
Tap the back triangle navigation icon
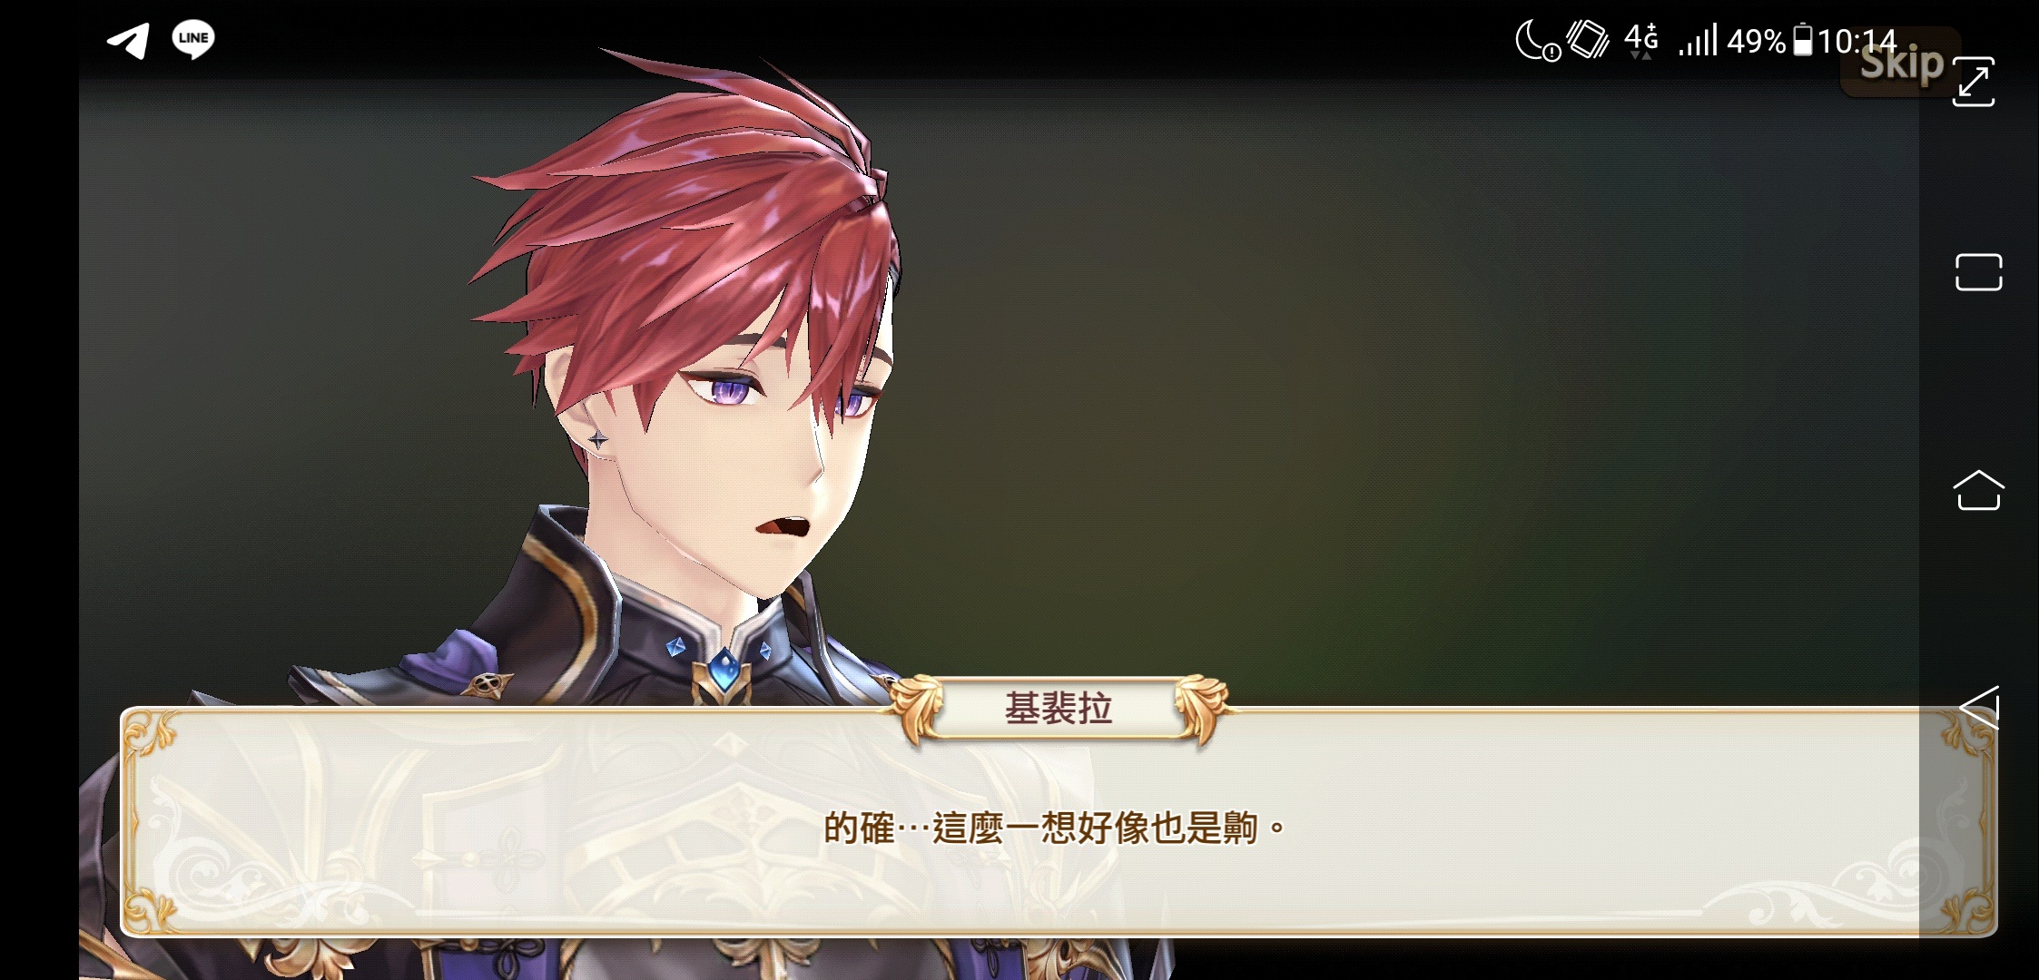point(1979,707)
